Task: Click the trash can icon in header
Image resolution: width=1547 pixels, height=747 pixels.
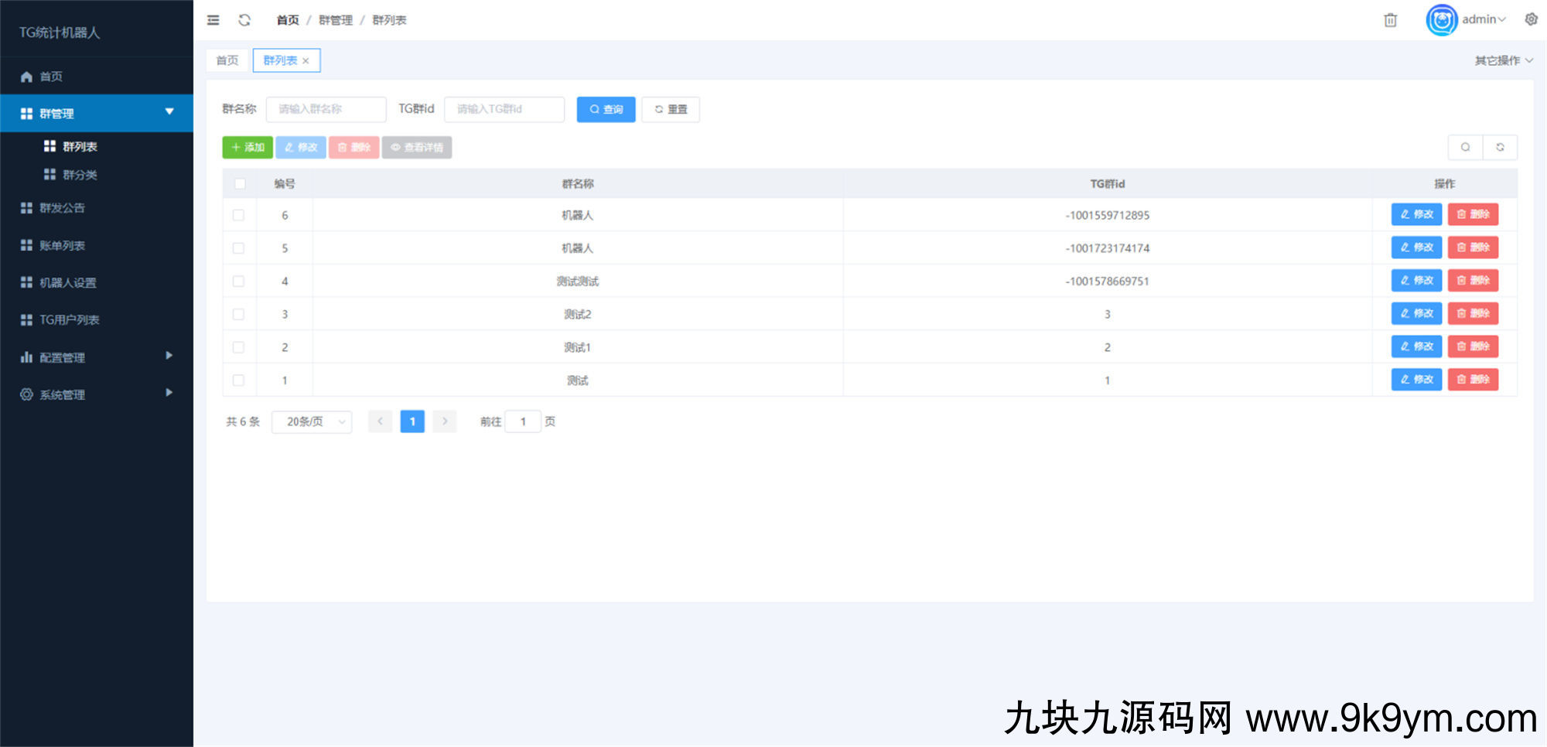Action: click(1390, 20)
